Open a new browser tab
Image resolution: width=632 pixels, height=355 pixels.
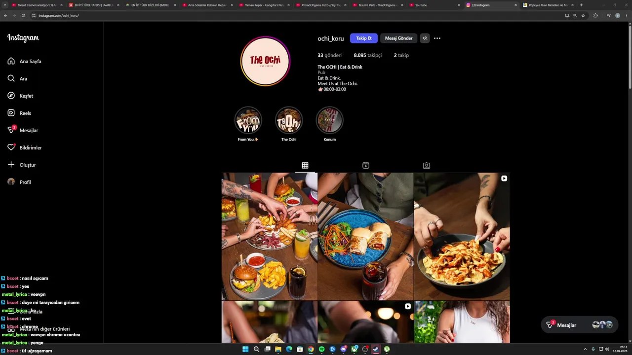pos(581,5)
